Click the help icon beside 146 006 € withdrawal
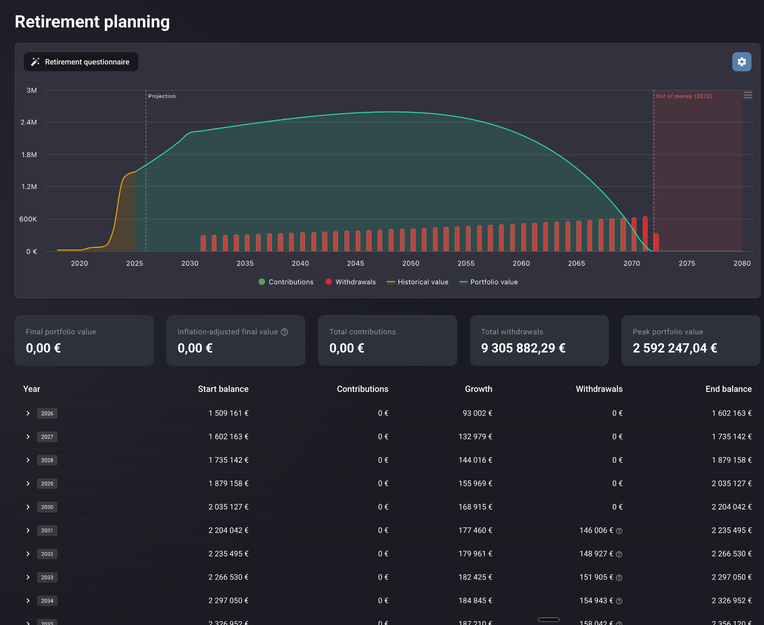764x625 pixels. (x=619, y=531)
